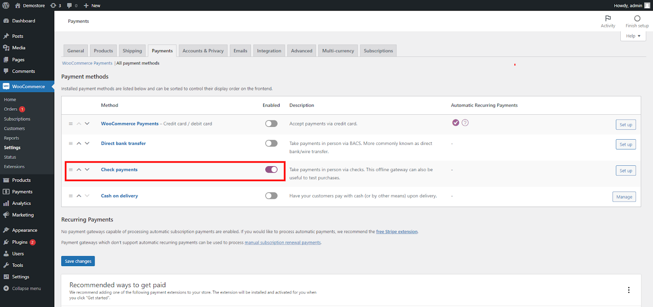Enable the Cash on delivery toggle
The height and width of the screenshot is (307, 653).
(271, 196)
